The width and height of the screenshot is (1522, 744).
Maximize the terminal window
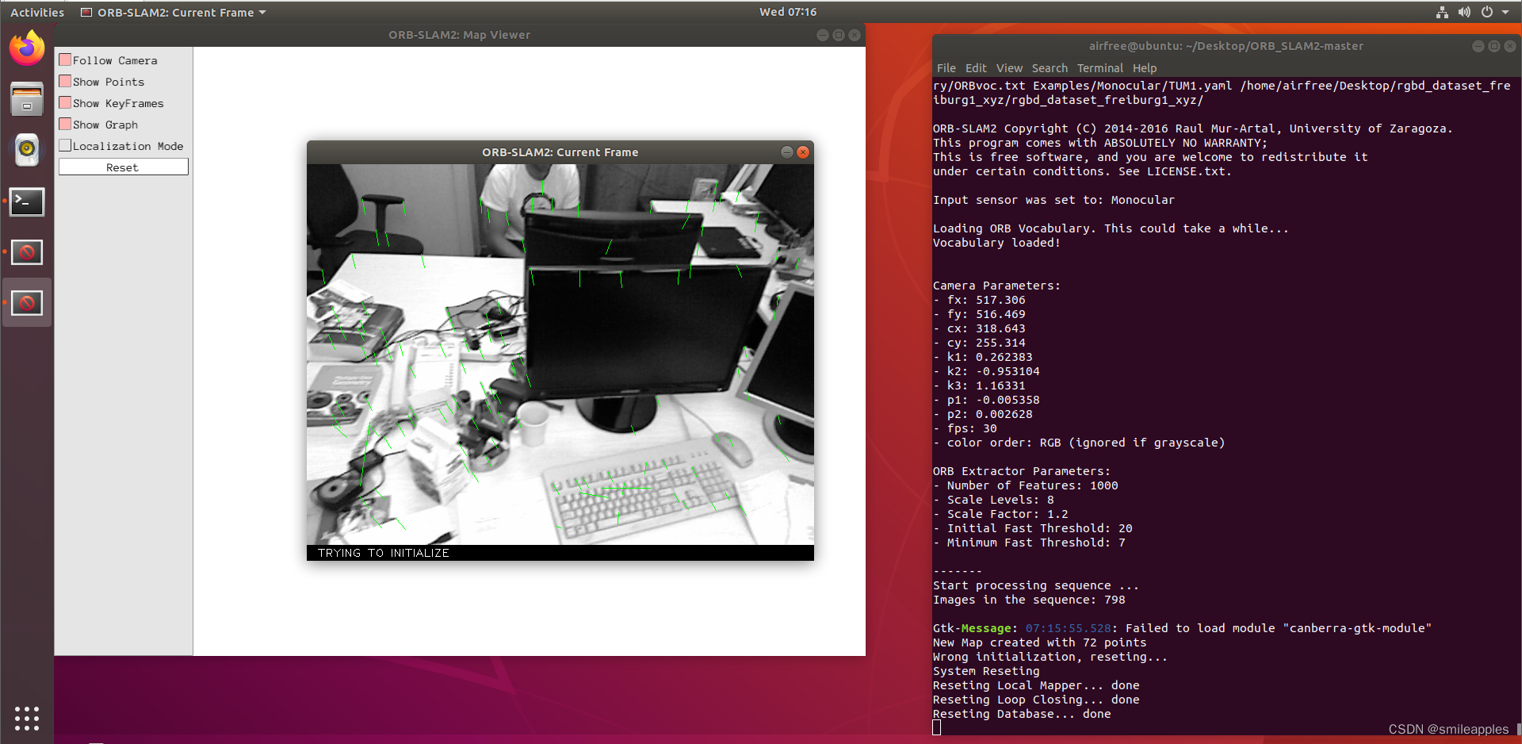click(1493, 46)
